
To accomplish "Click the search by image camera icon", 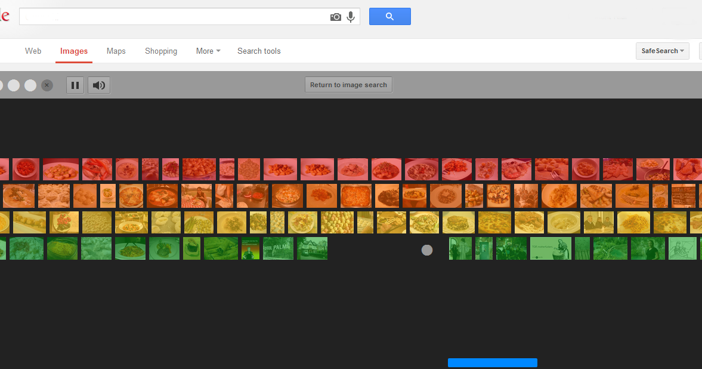I will 335,17.
